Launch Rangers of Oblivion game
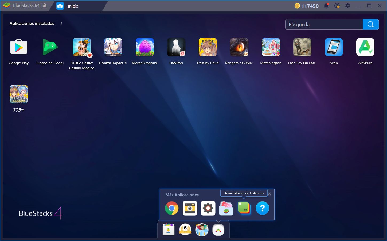 tap(239, 47)
